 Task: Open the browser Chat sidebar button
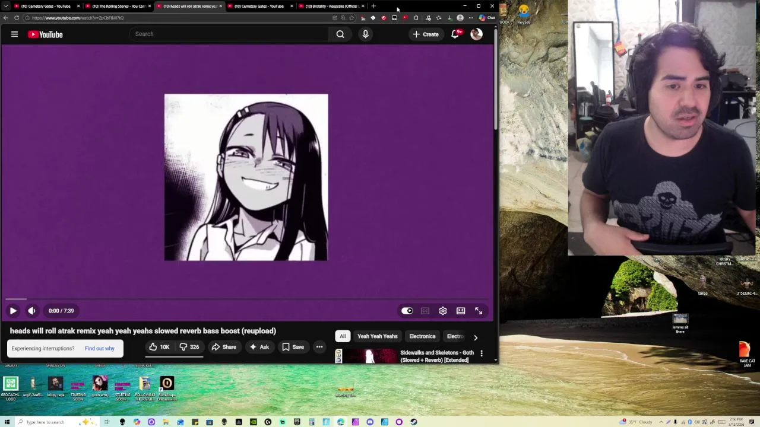click(486, 18)
